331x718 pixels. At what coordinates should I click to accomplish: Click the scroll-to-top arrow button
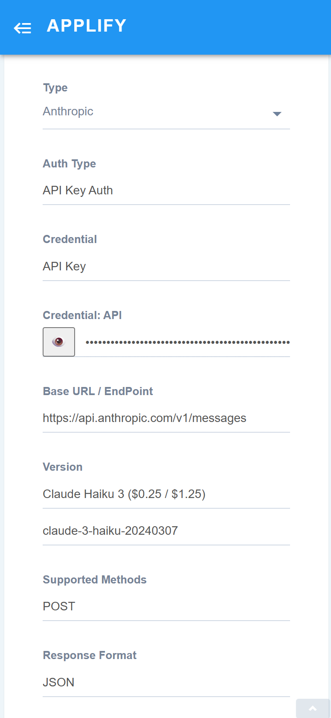coord(313,709)
